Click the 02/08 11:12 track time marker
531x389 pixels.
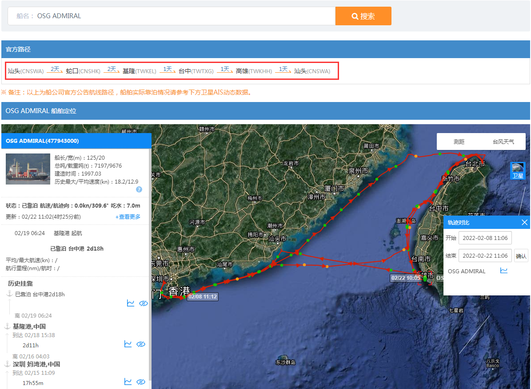click(203, 296)
